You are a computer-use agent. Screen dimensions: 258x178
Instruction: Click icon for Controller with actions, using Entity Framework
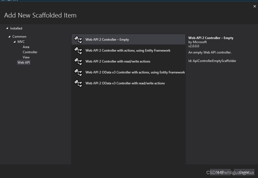pyautogui.click(x=78, y=51)
